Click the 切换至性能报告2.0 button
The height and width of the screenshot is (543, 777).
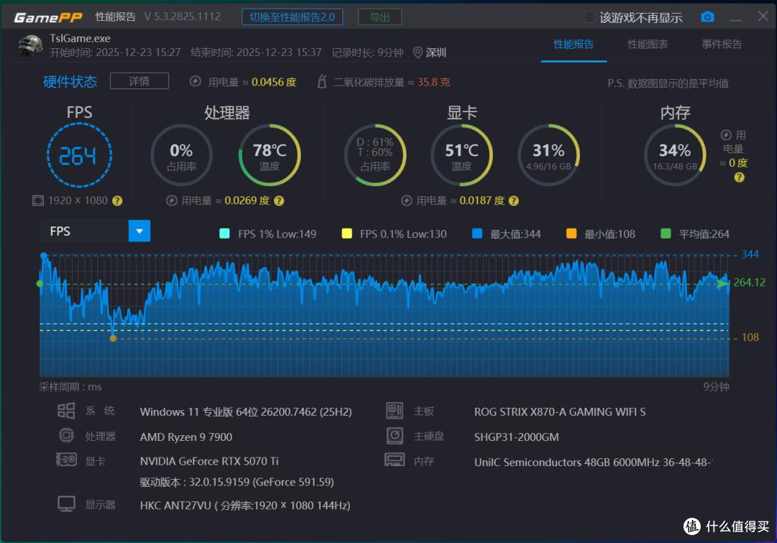292,17
